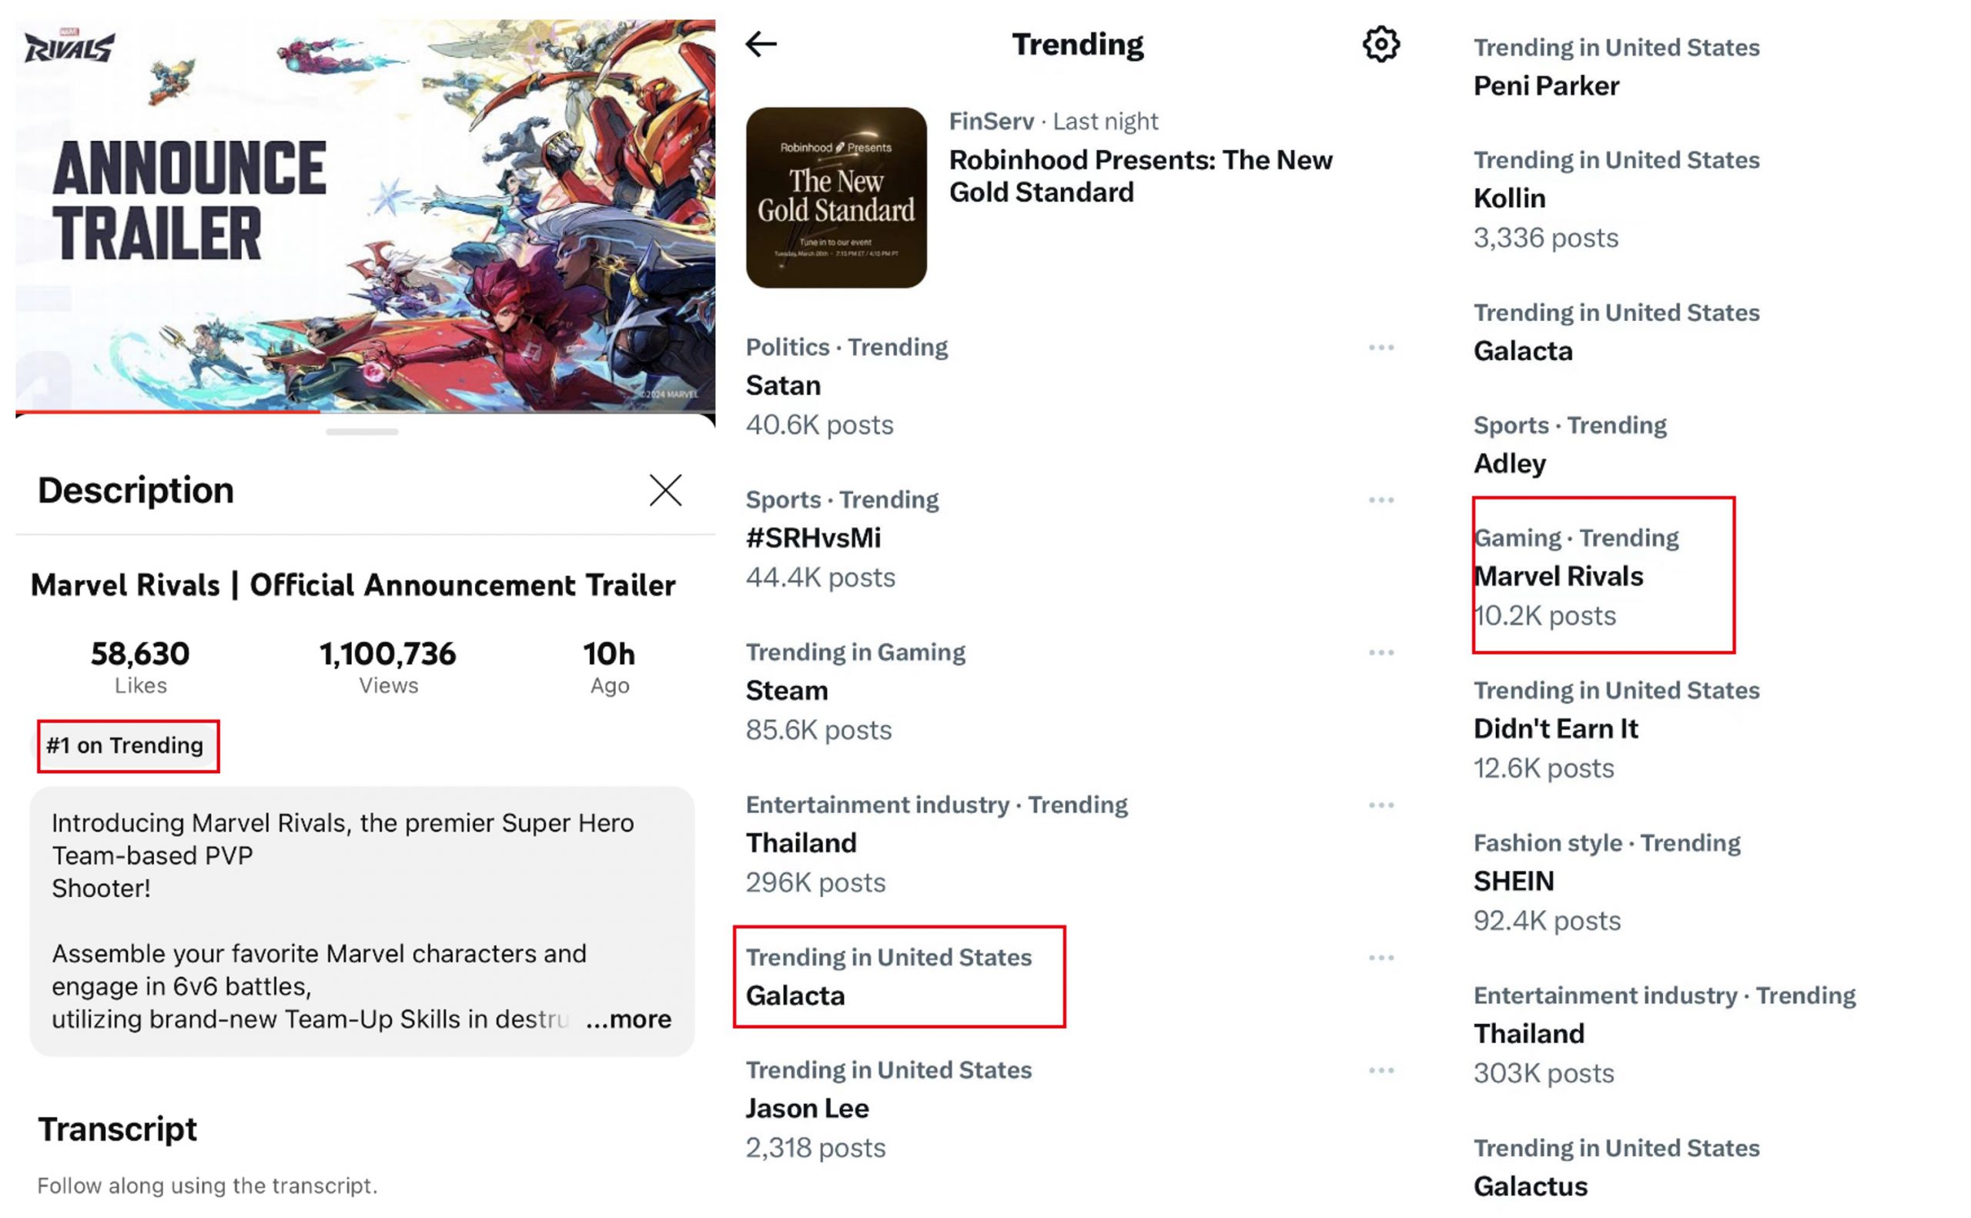The image size is (1971, 1218).
Task: Open the Marvel Rivals gaming trend
Action: pyautogui.click(x=1558, y=576)
